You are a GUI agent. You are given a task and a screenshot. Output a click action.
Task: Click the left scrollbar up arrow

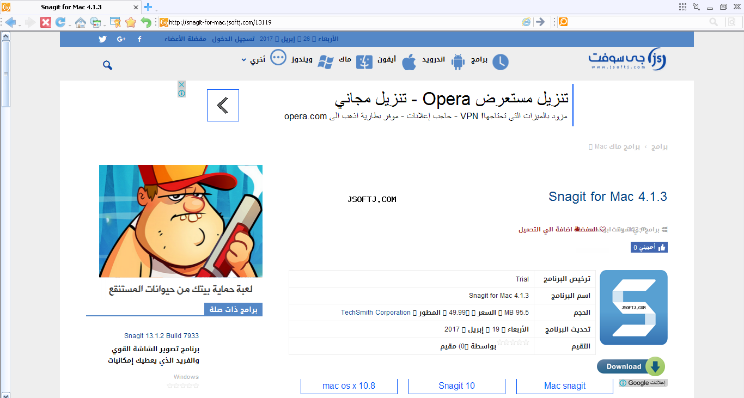coord(5,36)
